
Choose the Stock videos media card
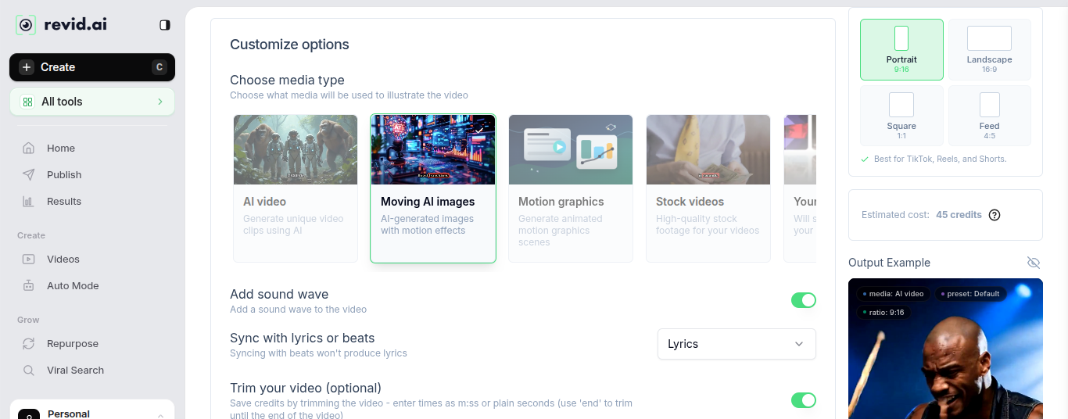coord(708,188)
